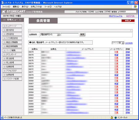Open 詳細 link for member 00079
The height and width of the screenshot is (120, 139).
click(x=128, y=52)
